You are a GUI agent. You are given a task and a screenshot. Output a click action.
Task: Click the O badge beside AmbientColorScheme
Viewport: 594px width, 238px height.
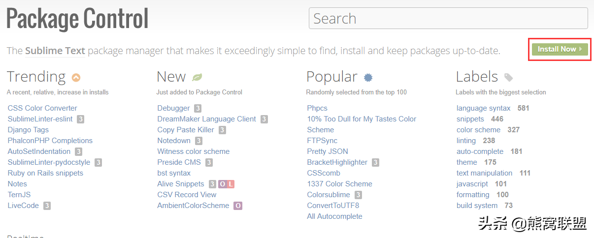[238, 206]
